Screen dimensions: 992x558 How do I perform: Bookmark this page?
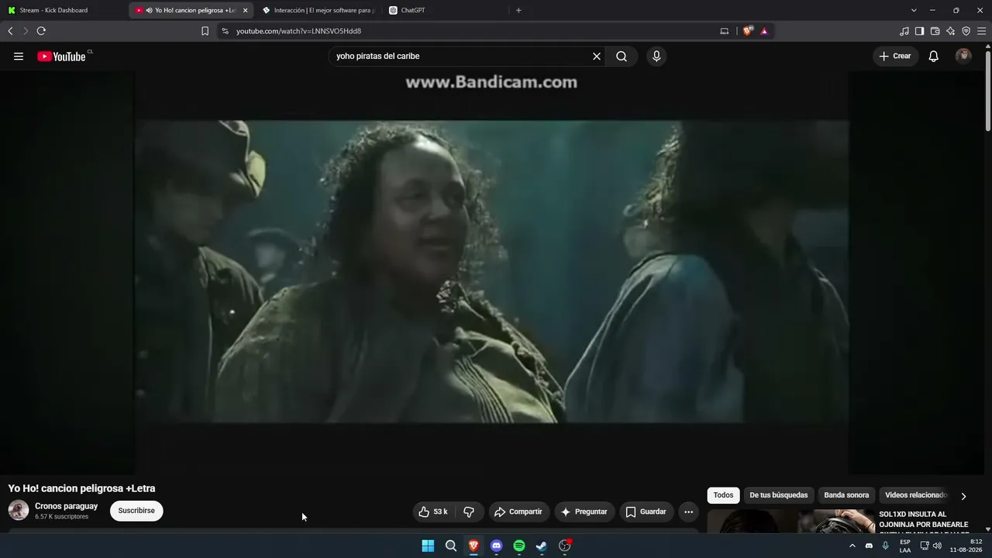click(x=205, y=31)
